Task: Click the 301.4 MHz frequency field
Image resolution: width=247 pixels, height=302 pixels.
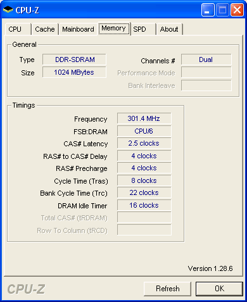Action: click(144, 118)
